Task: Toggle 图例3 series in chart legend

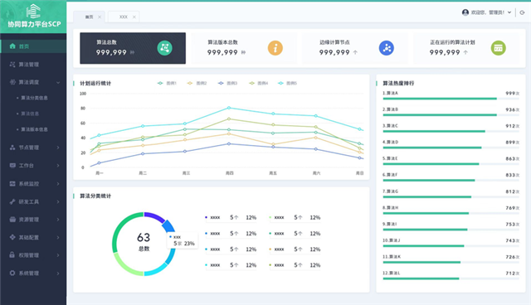Action: 227,83
